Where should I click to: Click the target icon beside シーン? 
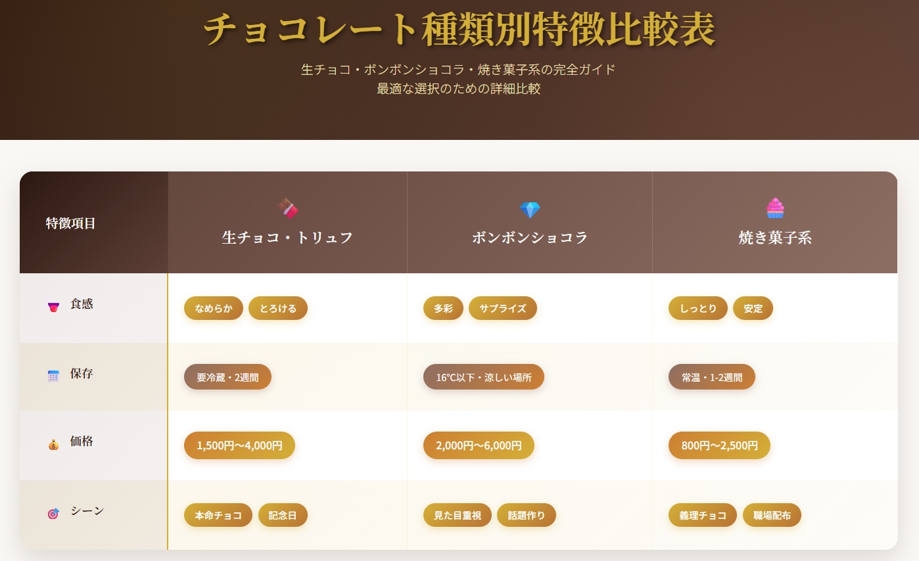[54, 513]
